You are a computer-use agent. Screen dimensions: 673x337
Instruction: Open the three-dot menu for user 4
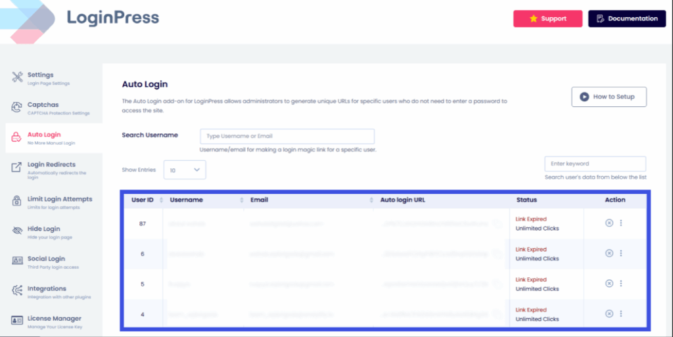click(x=621, y=314)
